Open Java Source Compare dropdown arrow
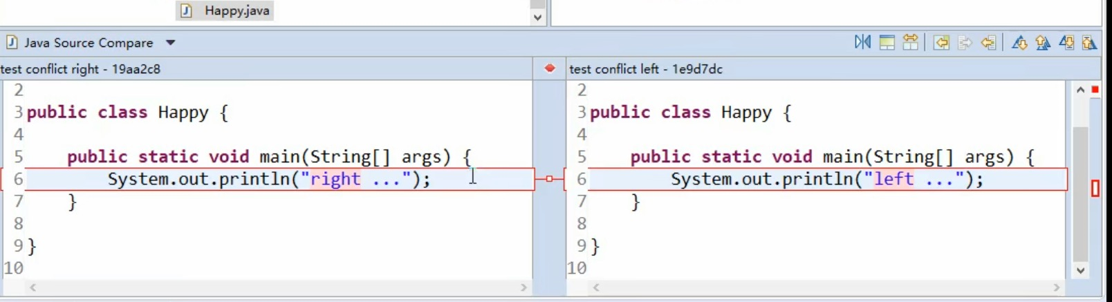 click(x=170, y=43)
